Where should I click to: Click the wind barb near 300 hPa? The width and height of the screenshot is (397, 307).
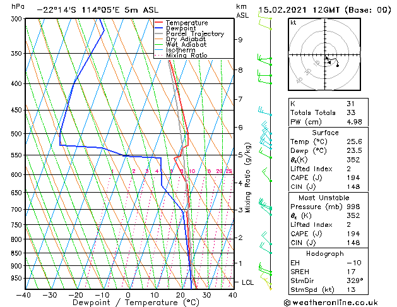click(265, 18)
